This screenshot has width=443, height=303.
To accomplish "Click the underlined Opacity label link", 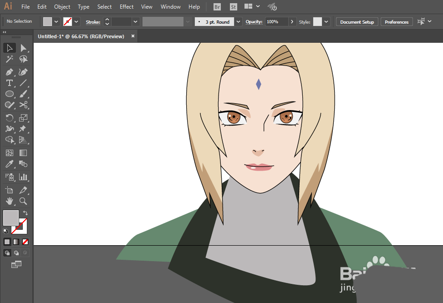I will click(x=254, y=22).
